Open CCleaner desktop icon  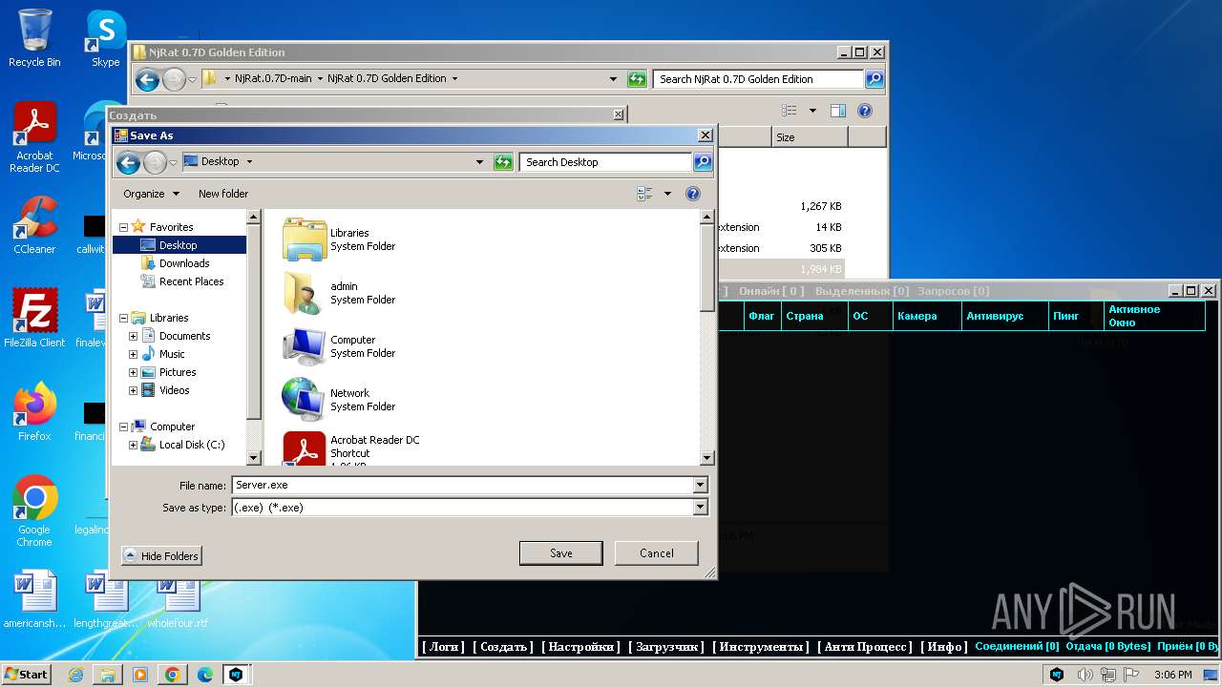(34, 225)
